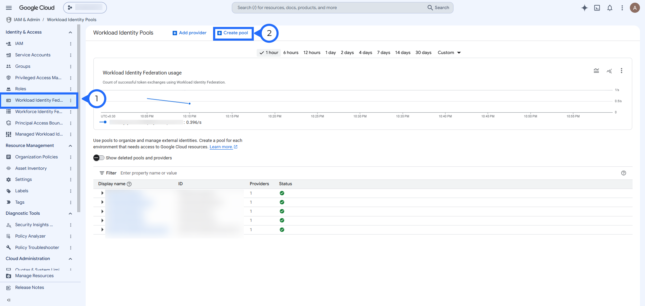The width and height of the screenshot is (645, 306).
Task: Select the 1 hour time range
Action: click(x=269, y=53)
